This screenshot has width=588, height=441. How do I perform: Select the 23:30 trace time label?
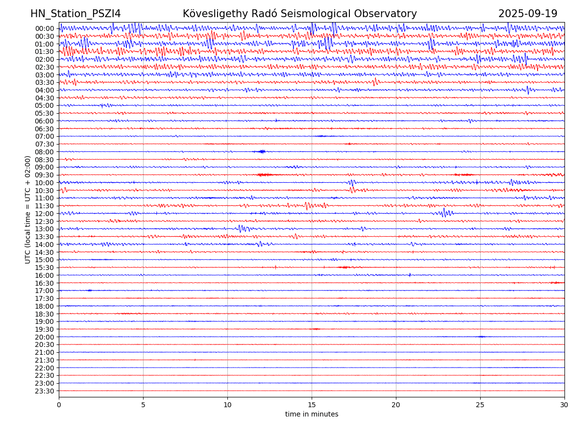45,391
